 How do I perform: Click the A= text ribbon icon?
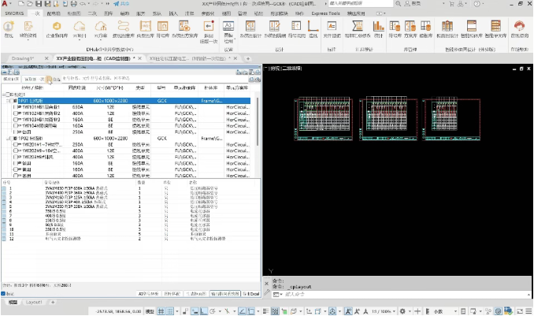pyautogui.click(x=332, y=26)
